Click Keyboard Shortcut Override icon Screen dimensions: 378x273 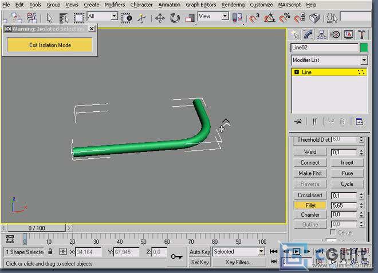314,18
